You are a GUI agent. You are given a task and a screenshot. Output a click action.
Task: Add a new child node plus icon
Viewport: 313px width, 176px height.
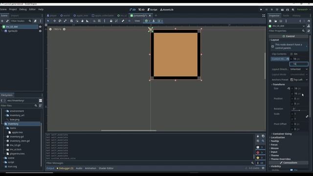[2, 21]
